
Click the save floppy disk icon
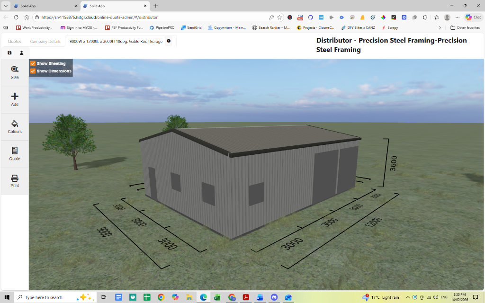tap(9, 53)
